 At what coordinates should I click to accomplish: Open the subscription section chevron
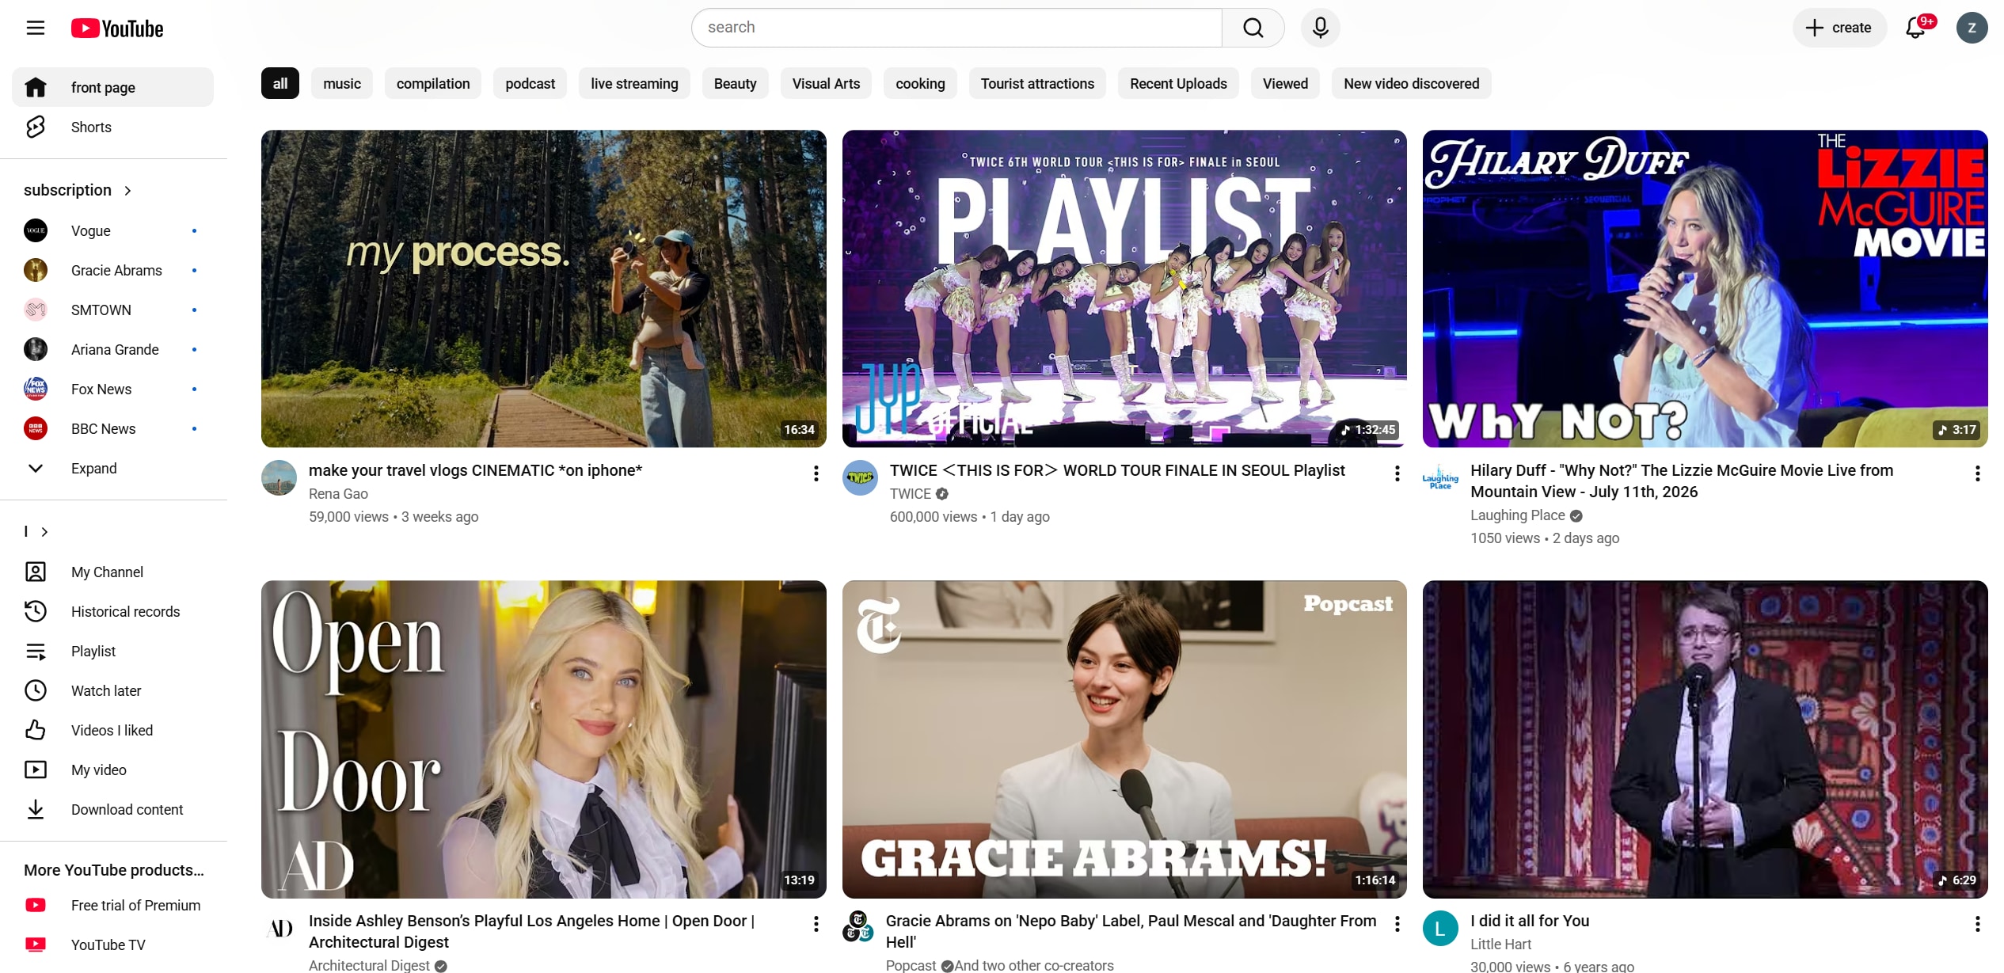(x=127, y=191)
